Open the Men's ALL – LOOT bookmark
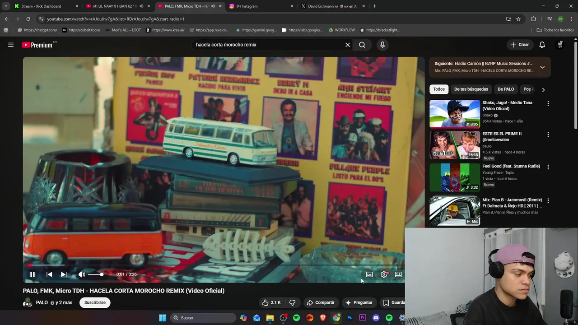 coord(123,30)
